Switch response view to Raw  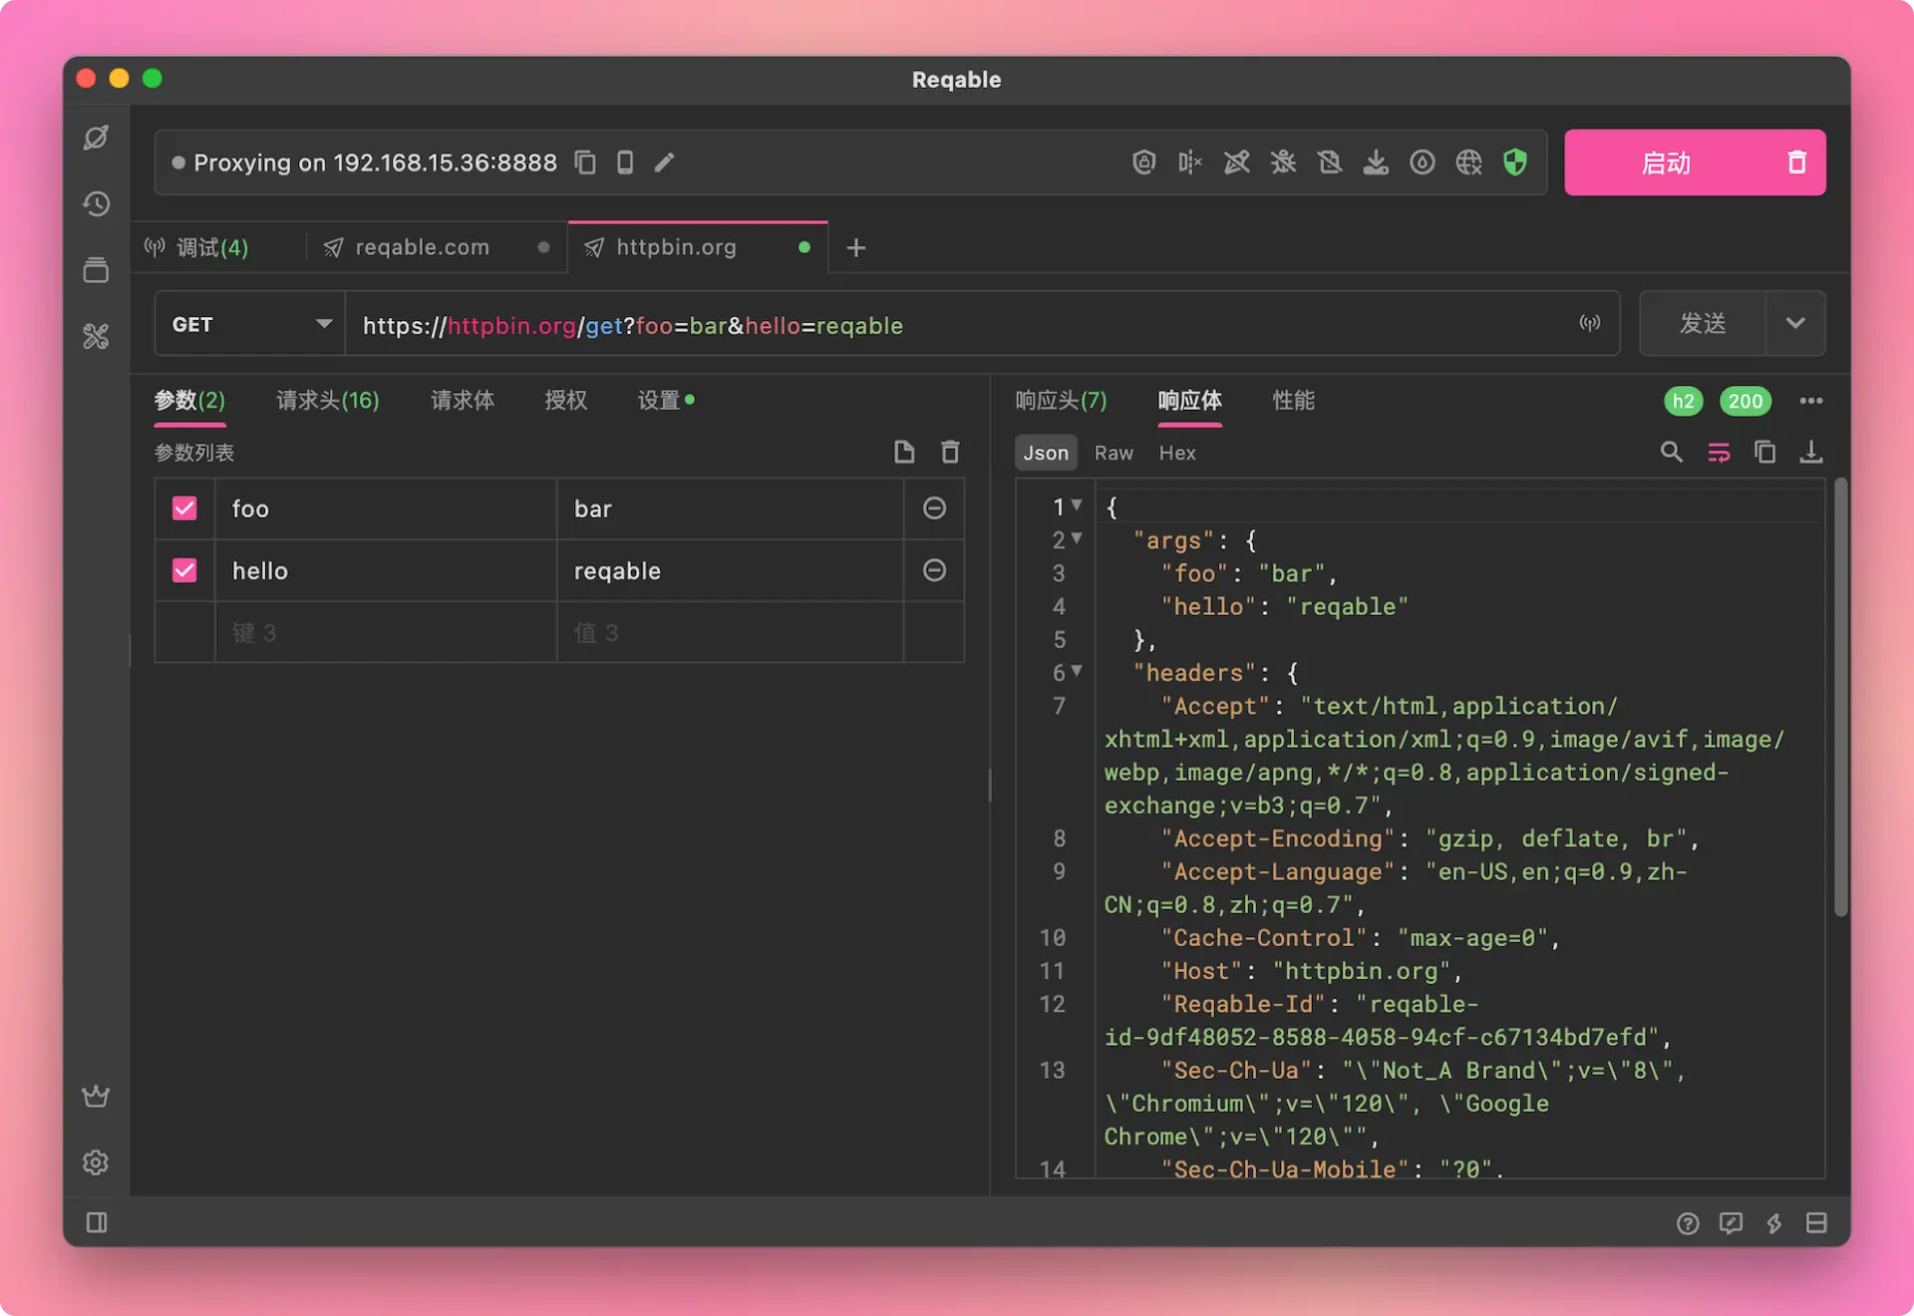[x=1114, y=453]
